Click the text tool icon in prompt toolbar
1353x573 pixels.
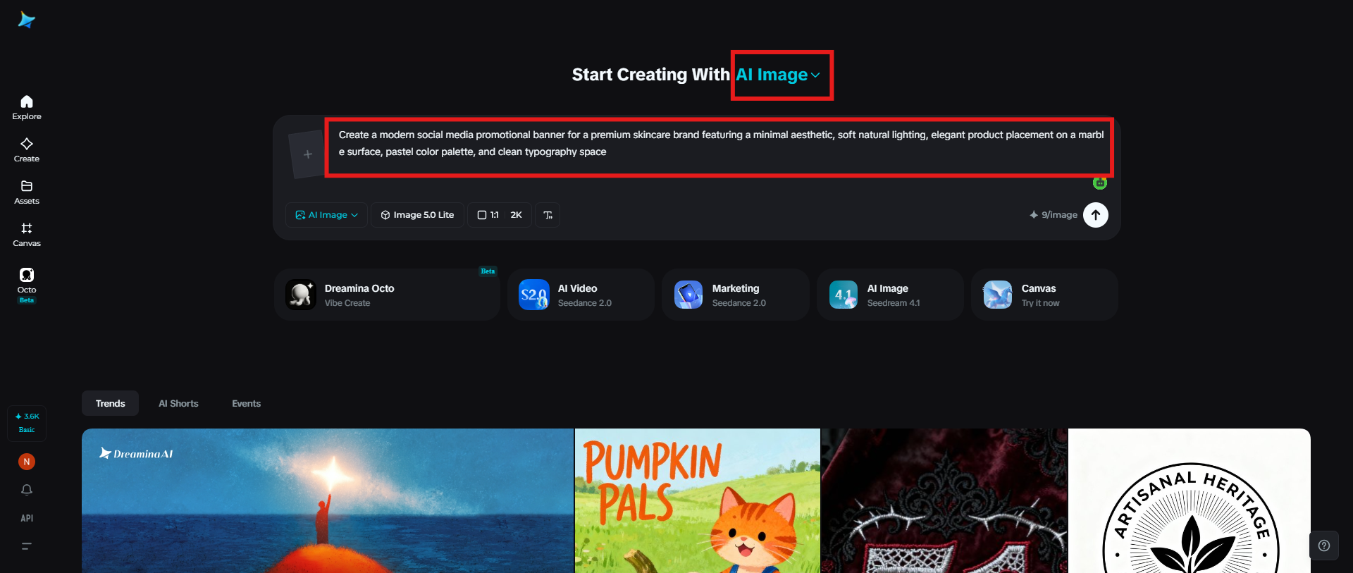coord(548,215)
